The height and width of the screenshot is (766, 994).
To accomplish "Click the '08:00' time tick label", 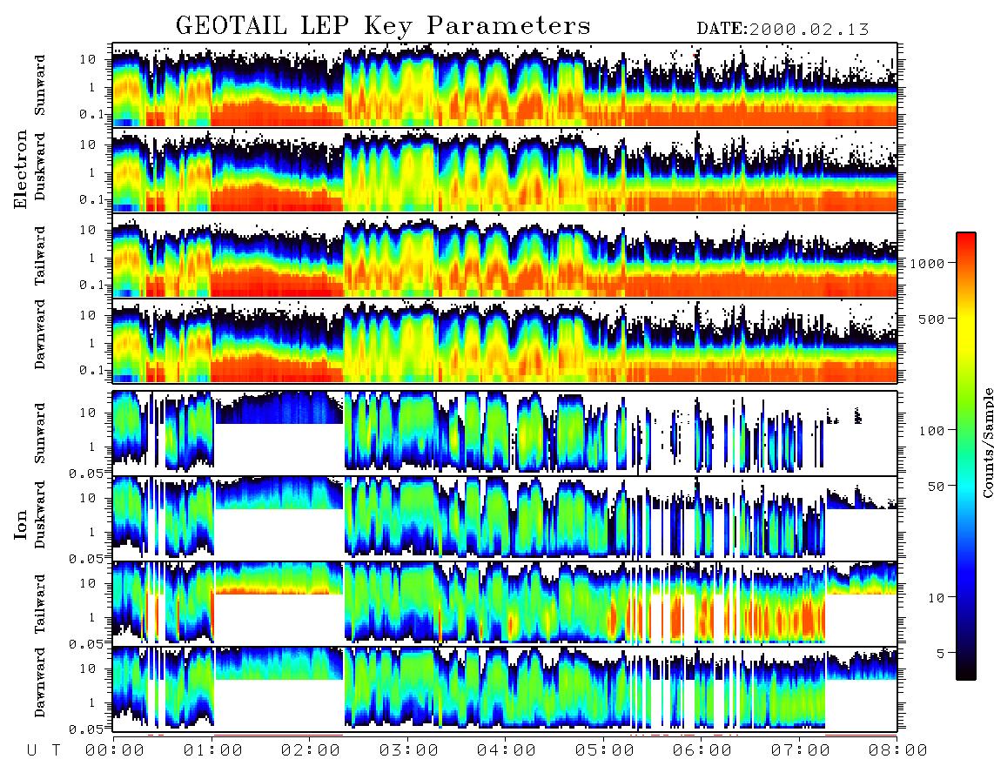I will pyautogui.click(x=898, y=751).
